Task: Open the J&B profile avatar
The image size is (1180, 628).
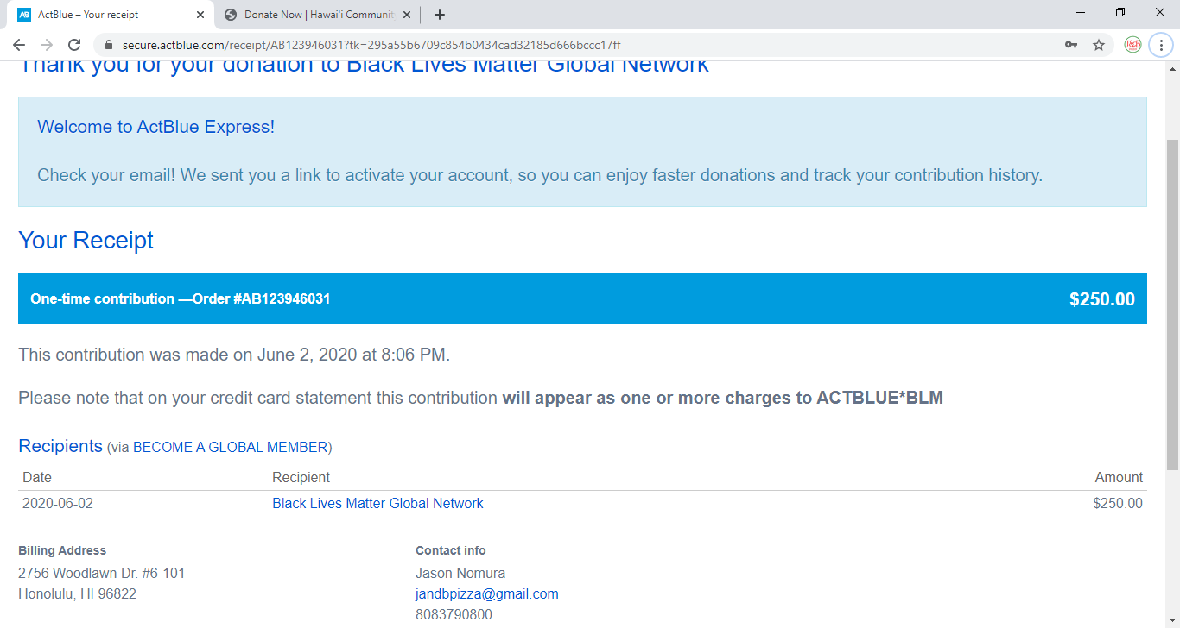Action: 1132,45
